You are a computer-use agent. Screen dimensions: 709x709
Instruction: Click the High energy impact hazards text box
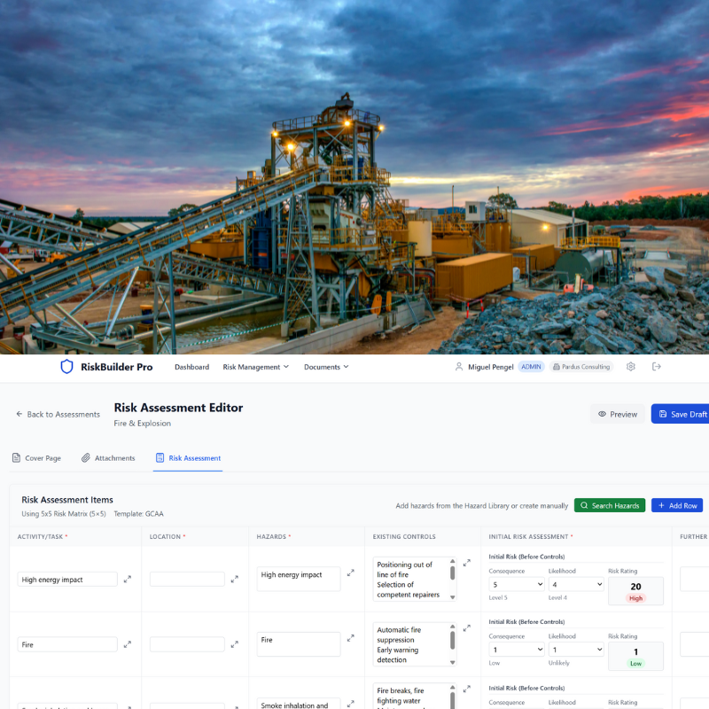[299, 579]
